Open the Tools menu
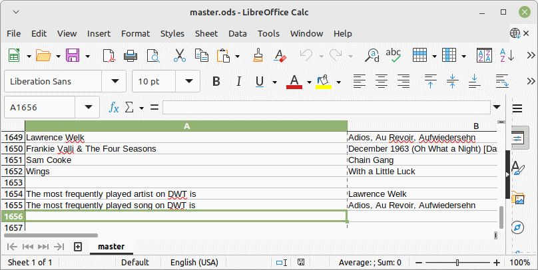The image size is (538, 270). pos(268,33)
